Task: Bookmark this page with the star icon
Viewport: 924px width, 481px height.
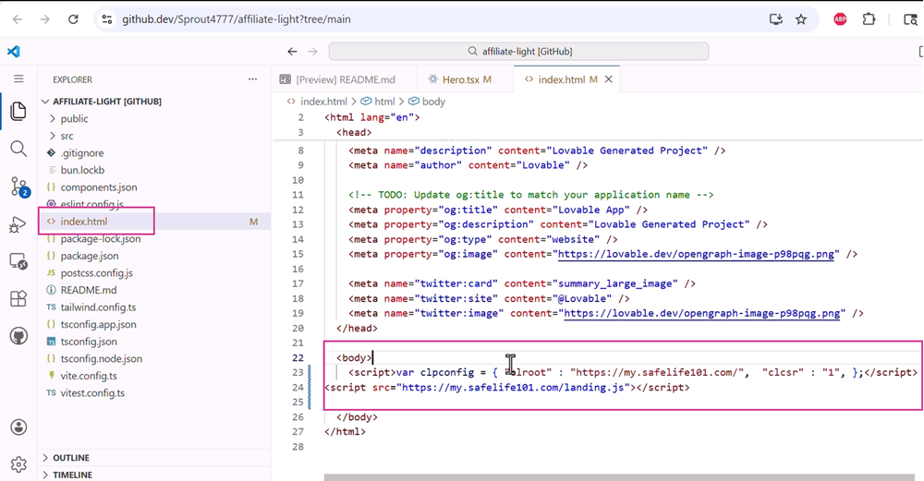Action: click(801, 18)
